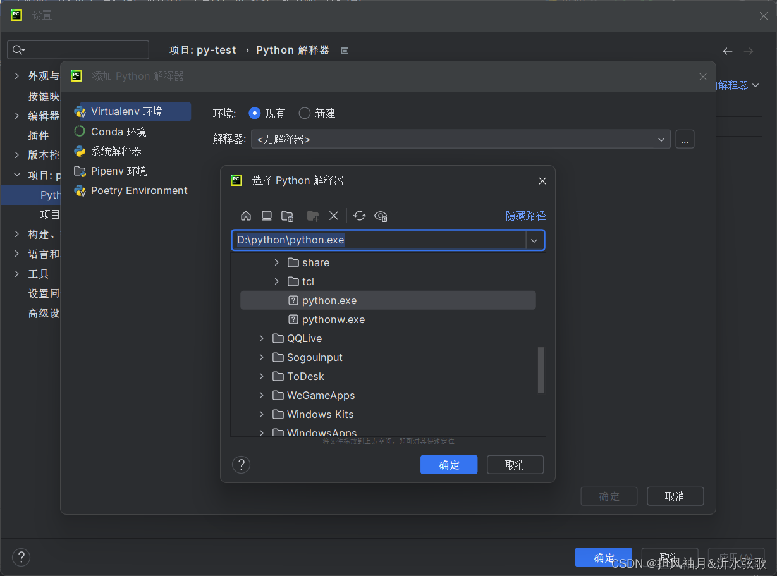Select SogouInput folder row
This screenshot has height=576, width=777.
click(388, 357)
